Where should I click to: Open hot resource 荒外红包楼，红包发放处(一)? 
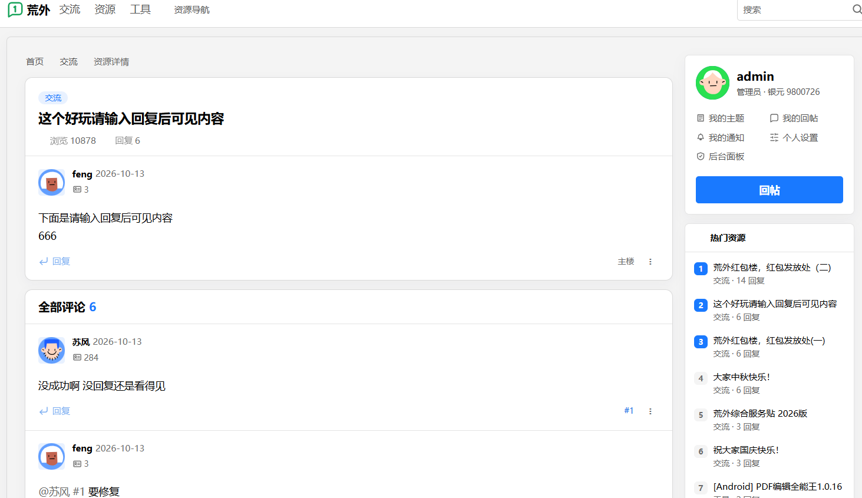tap(769, 341)
